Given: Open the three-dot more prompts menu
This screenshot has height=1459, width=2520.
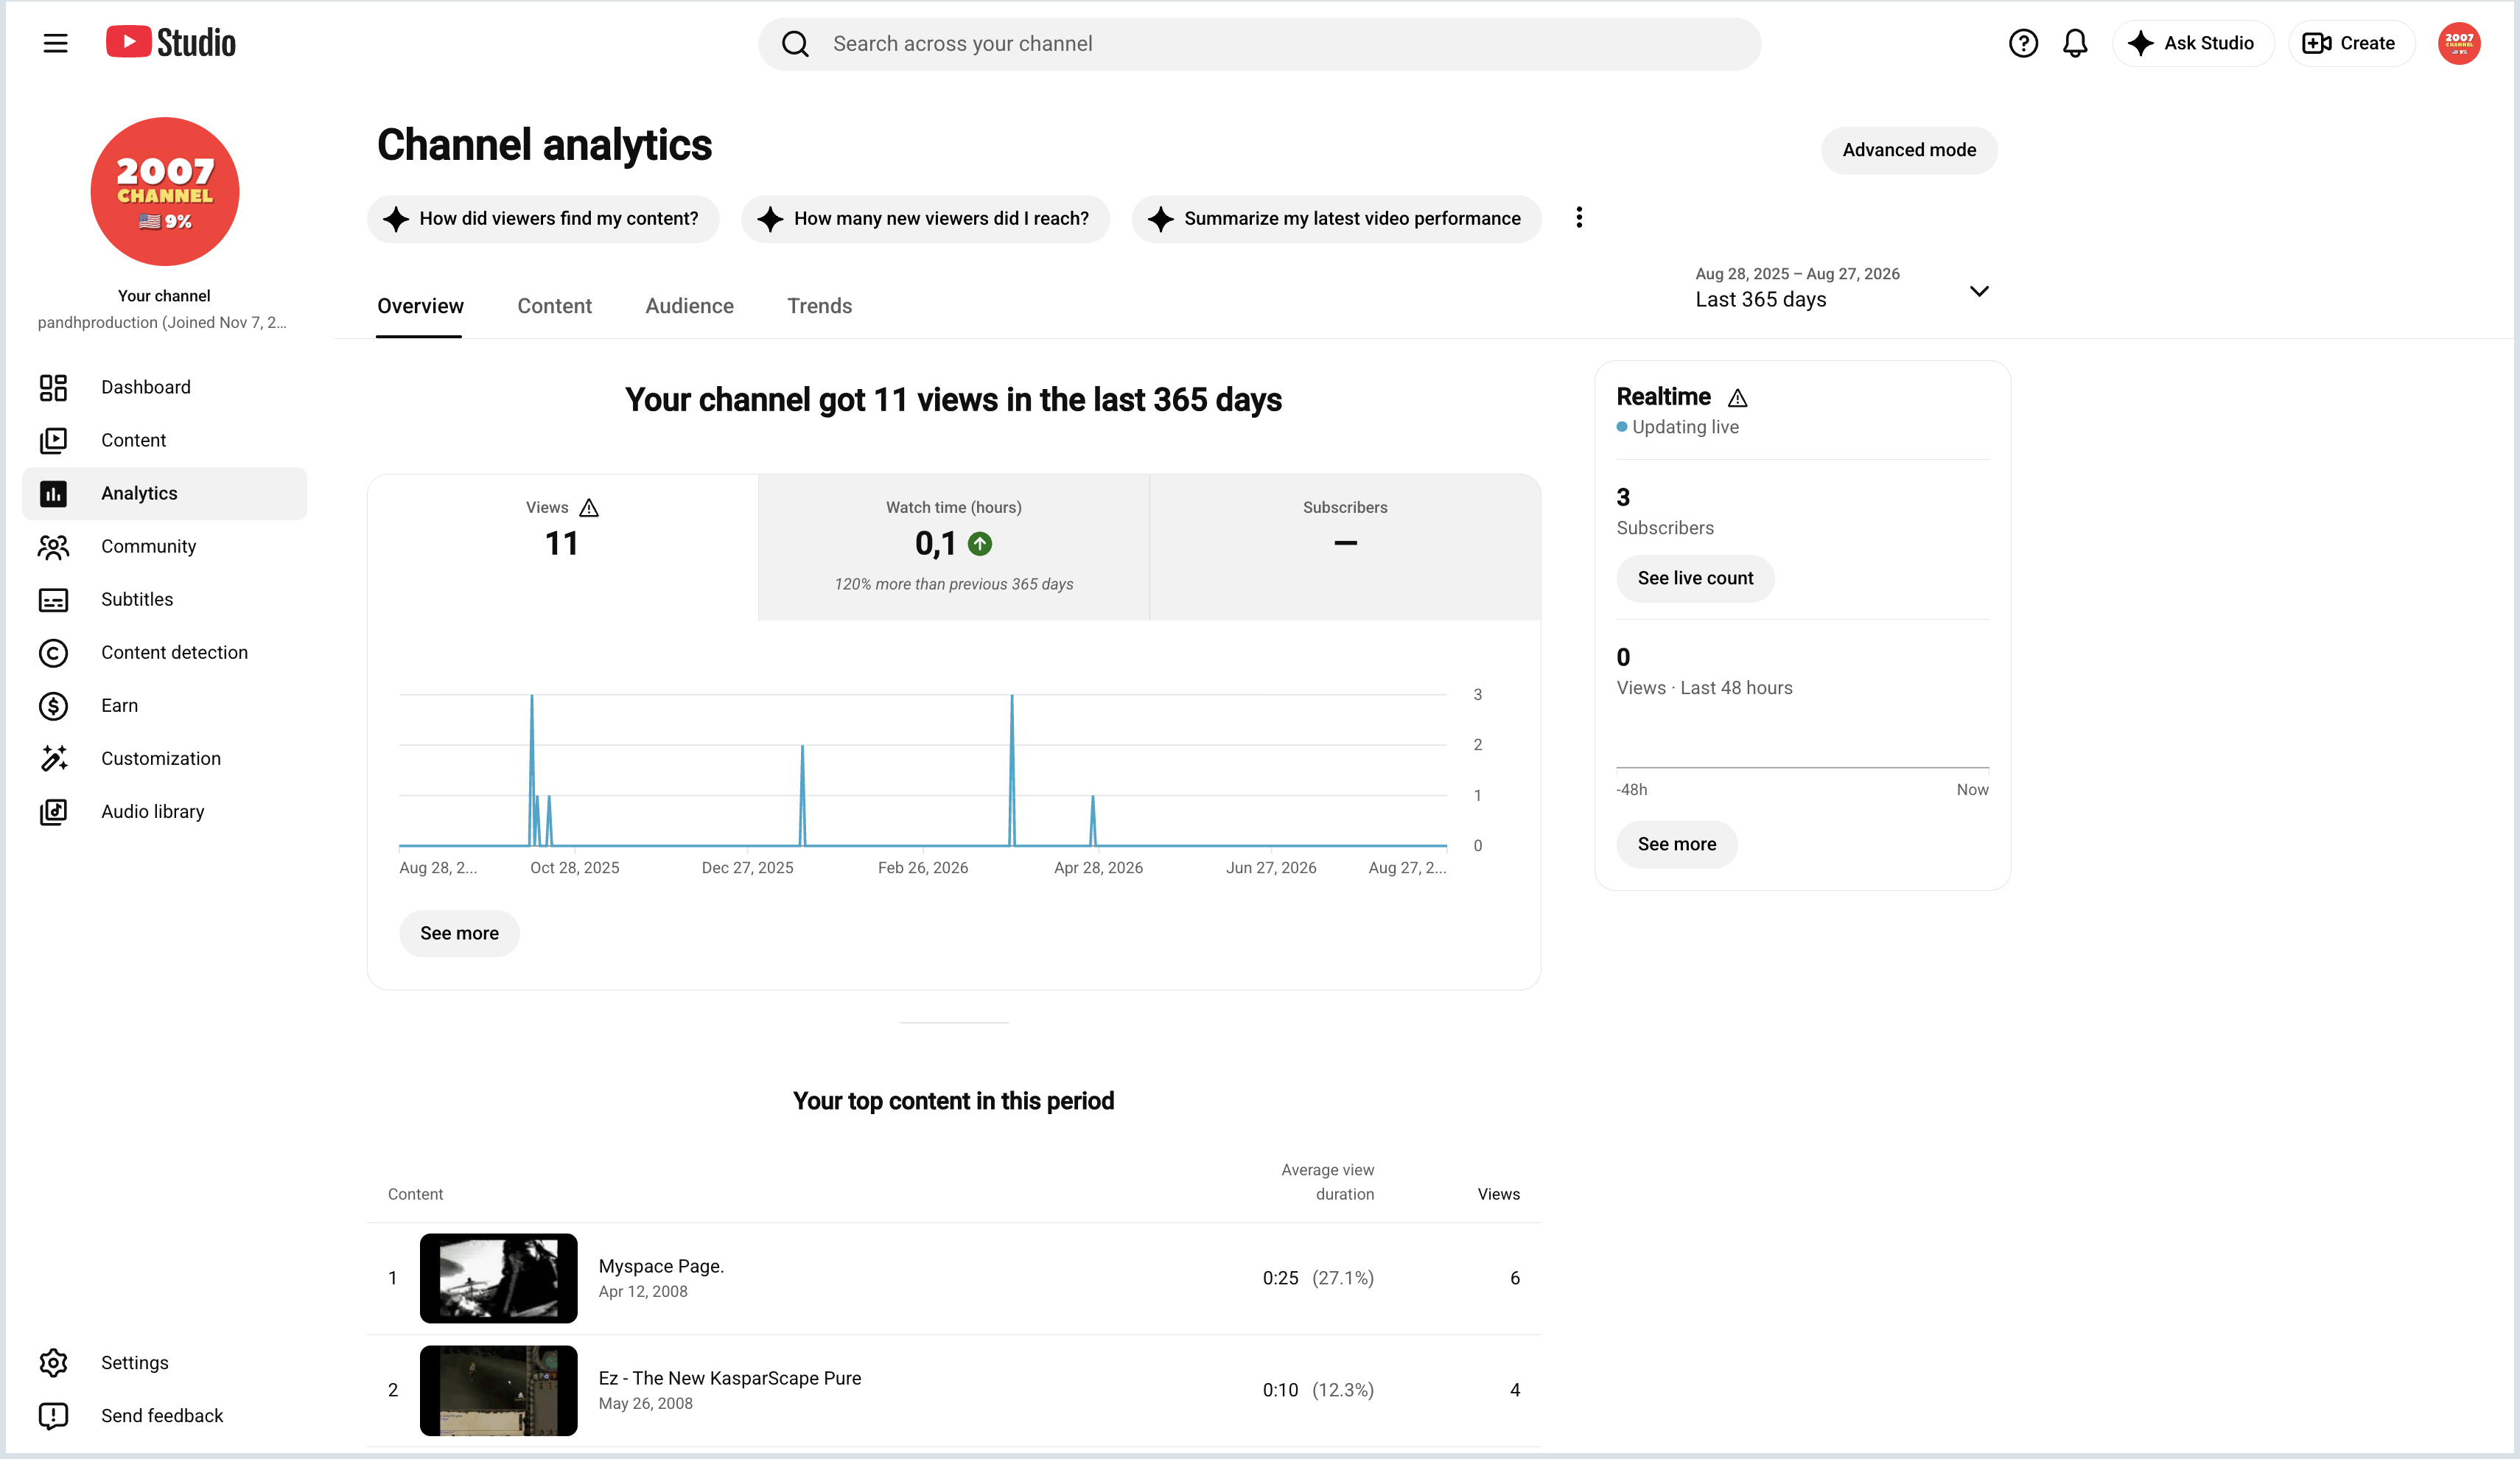Looking at the screenshot, I should click(x=1579, y=218).
